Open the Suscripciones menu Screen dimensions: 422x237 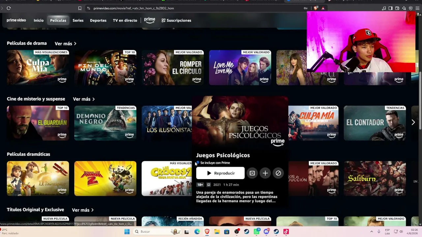[176, 20]
